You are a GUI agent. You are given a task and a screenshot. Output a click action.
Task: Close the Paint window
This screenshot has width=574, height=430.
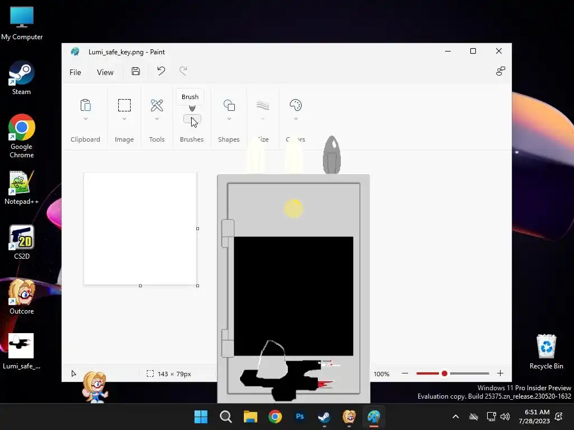(498, 51)
